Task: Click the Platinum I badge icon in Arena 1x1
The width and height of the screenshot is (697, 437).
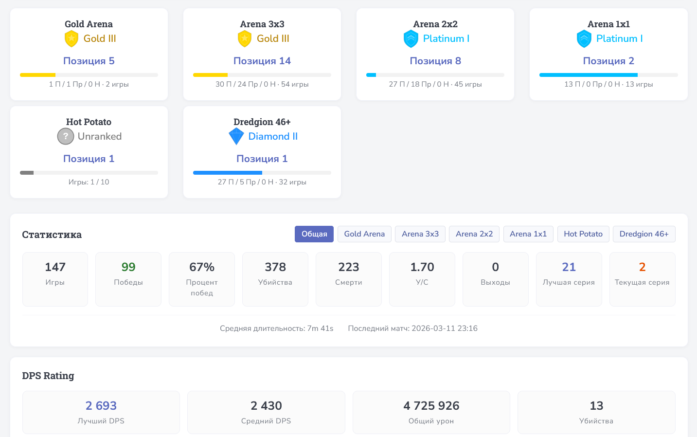Action: [x=584, y=39]
